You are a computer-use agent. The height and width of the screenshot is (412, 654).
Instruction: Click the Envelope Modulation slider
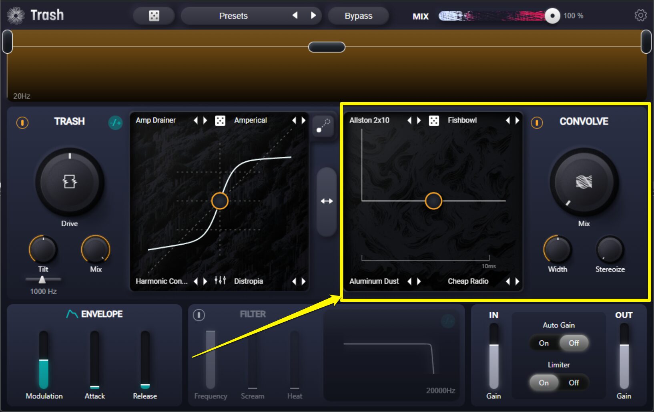point(44,360)
